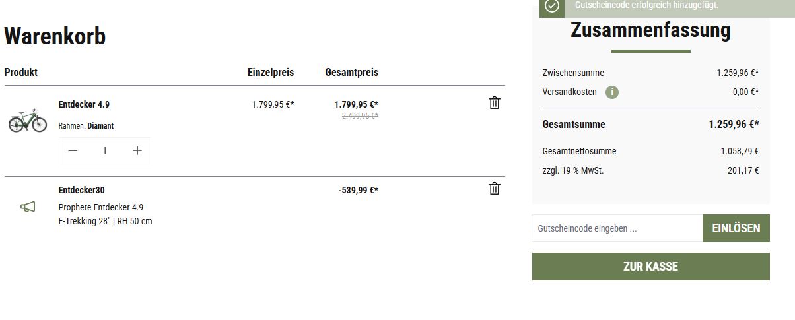Focus the Gutscheincode eingeben input field

click(x=617, y=228)
